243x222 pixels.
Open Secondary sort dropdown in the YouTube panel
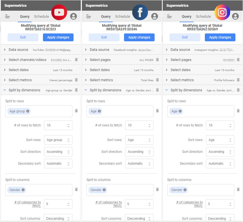[58, 164]
